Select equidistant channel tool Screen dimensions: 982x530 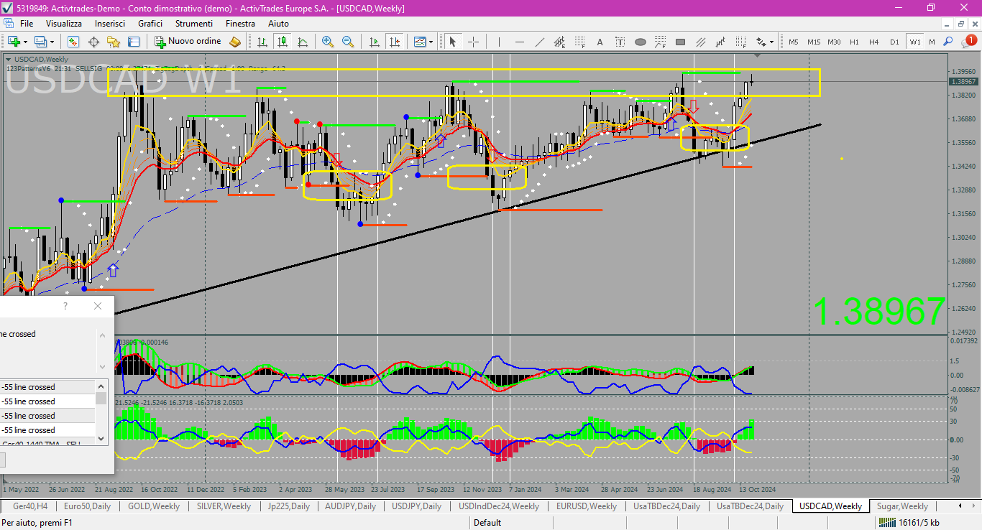click(560, 42)
